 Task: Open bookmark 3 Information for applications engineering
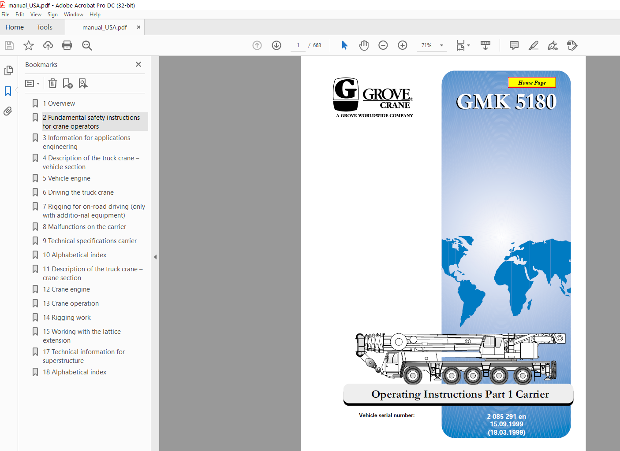point(86,142)
